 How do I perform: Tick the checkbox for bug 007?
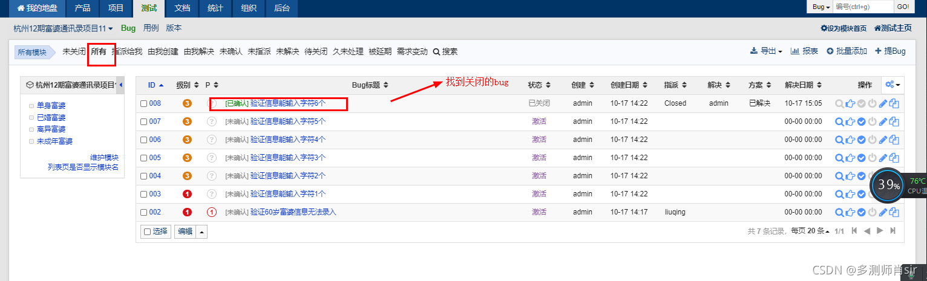point(144,121)
